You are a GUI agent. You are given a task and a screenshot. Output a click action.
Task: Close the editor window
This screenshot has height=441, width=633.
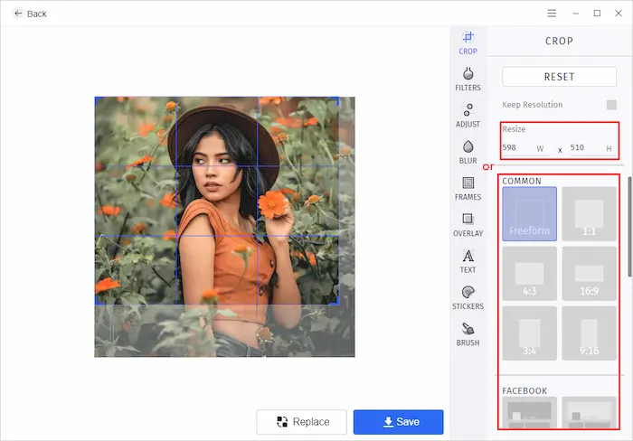coord(619,14)
